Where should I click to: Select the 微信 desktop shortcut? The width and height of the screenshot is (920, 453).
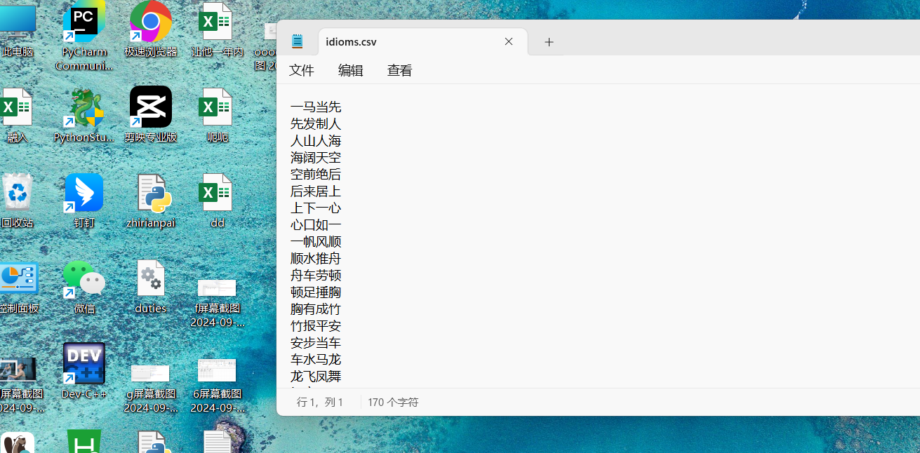(x=84, y=287)
